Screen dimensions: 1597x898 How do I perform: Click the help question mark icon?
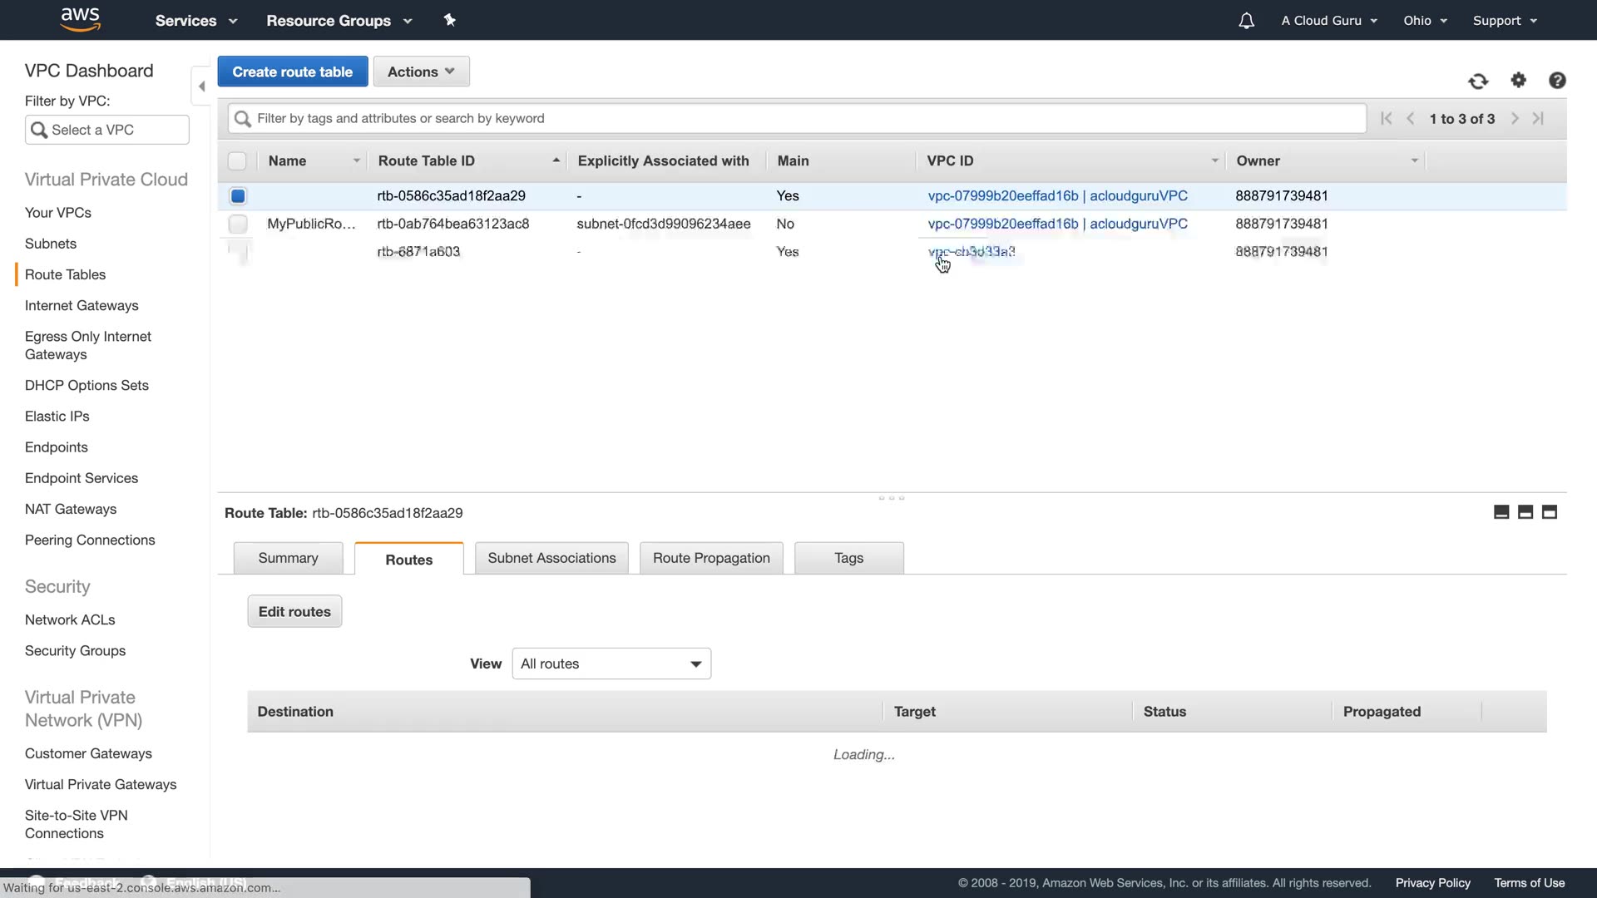(x=1557, y=80)
